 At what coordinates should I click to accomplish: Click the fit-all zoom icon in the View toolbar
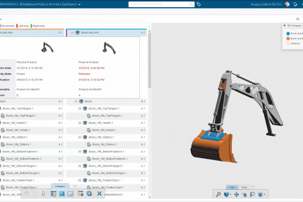tap(218, 194)
